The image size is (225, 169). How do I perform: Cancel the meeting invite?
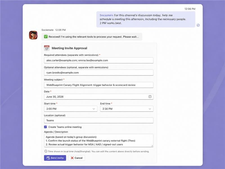click(x=76, y=158)
